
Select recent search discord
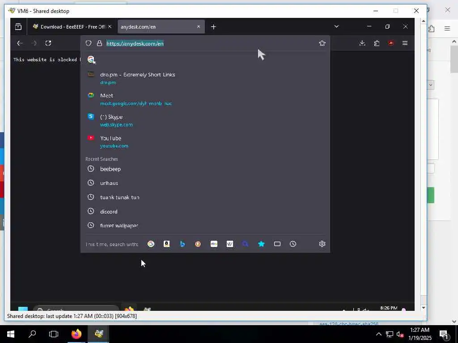(x=205, y=211)
